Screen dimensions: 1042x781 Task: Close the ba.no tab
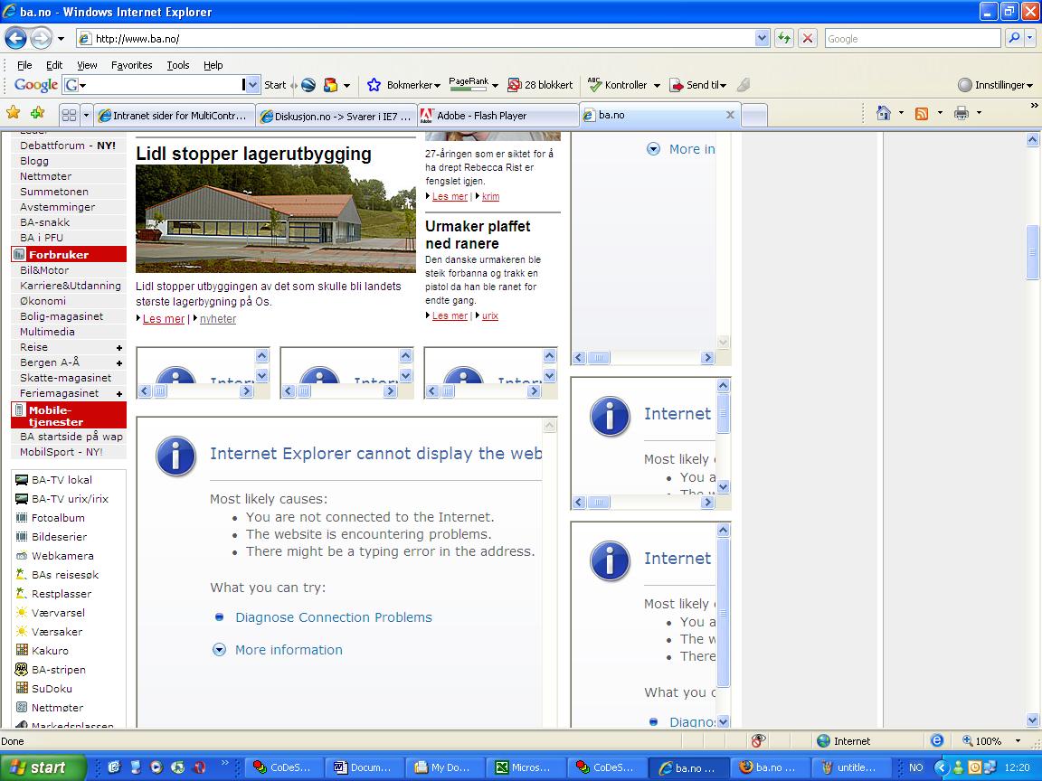pyautogui.click(x=730, y=115)
